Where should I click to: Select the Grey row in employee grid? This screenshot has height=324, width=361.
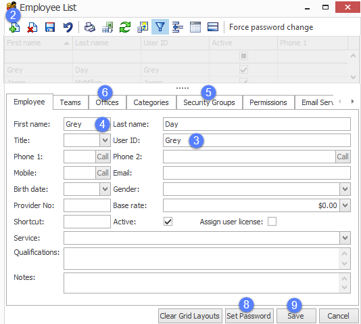coord(176,70)
